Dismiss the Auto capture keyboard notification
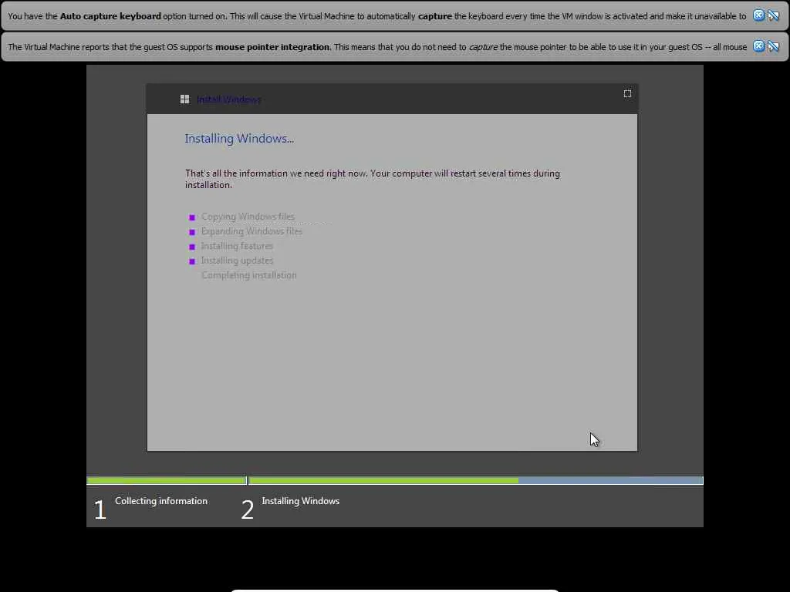 758,15
